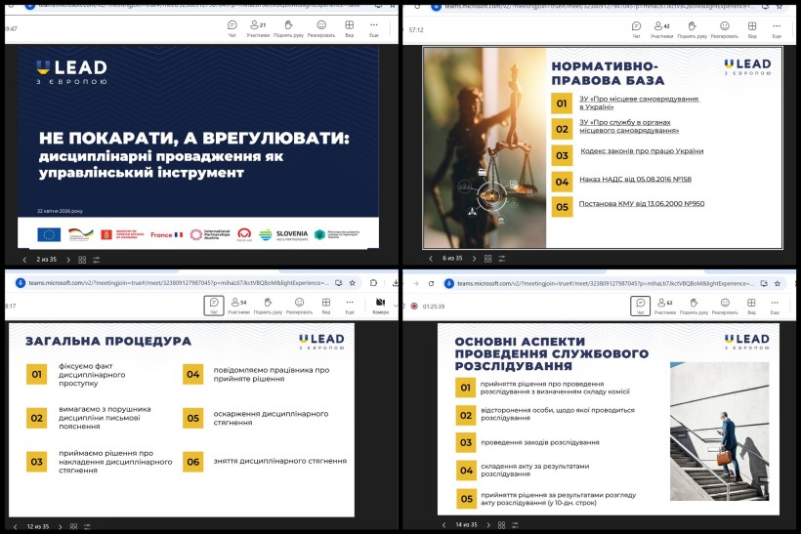Raise hand in the Основні аспекти window
This screenshot has height=534, width=801.
[694, 306]
